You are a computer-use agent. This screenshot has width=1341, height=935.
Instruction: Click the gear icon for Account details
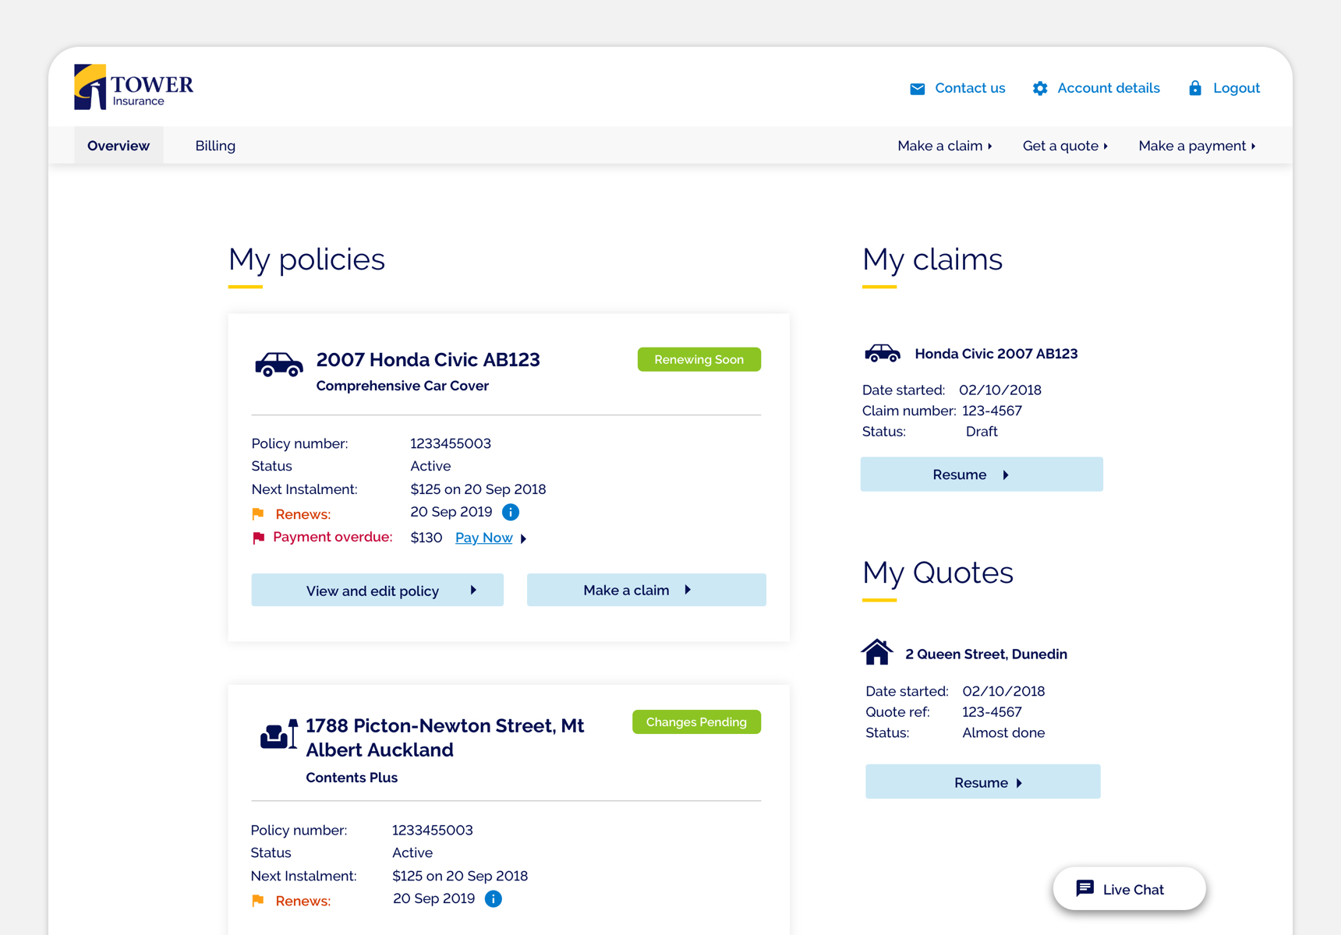pyautogui.click(x=1040, y=89)
